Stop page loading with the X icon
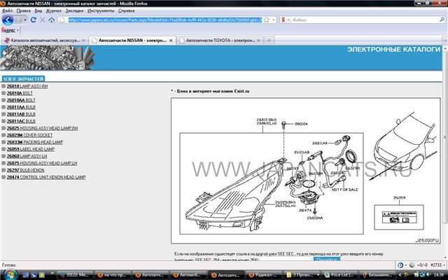The height and width of the screenshot is (280, 448). click(x=43, y=20)
